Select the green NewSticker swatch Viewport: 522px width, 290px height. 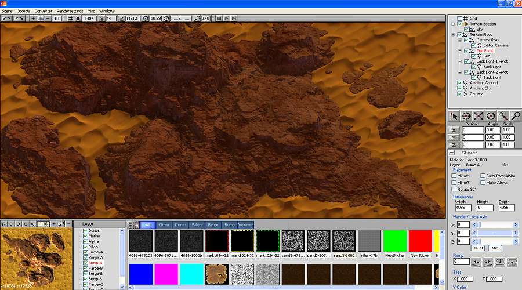click(x=394, y=241)
